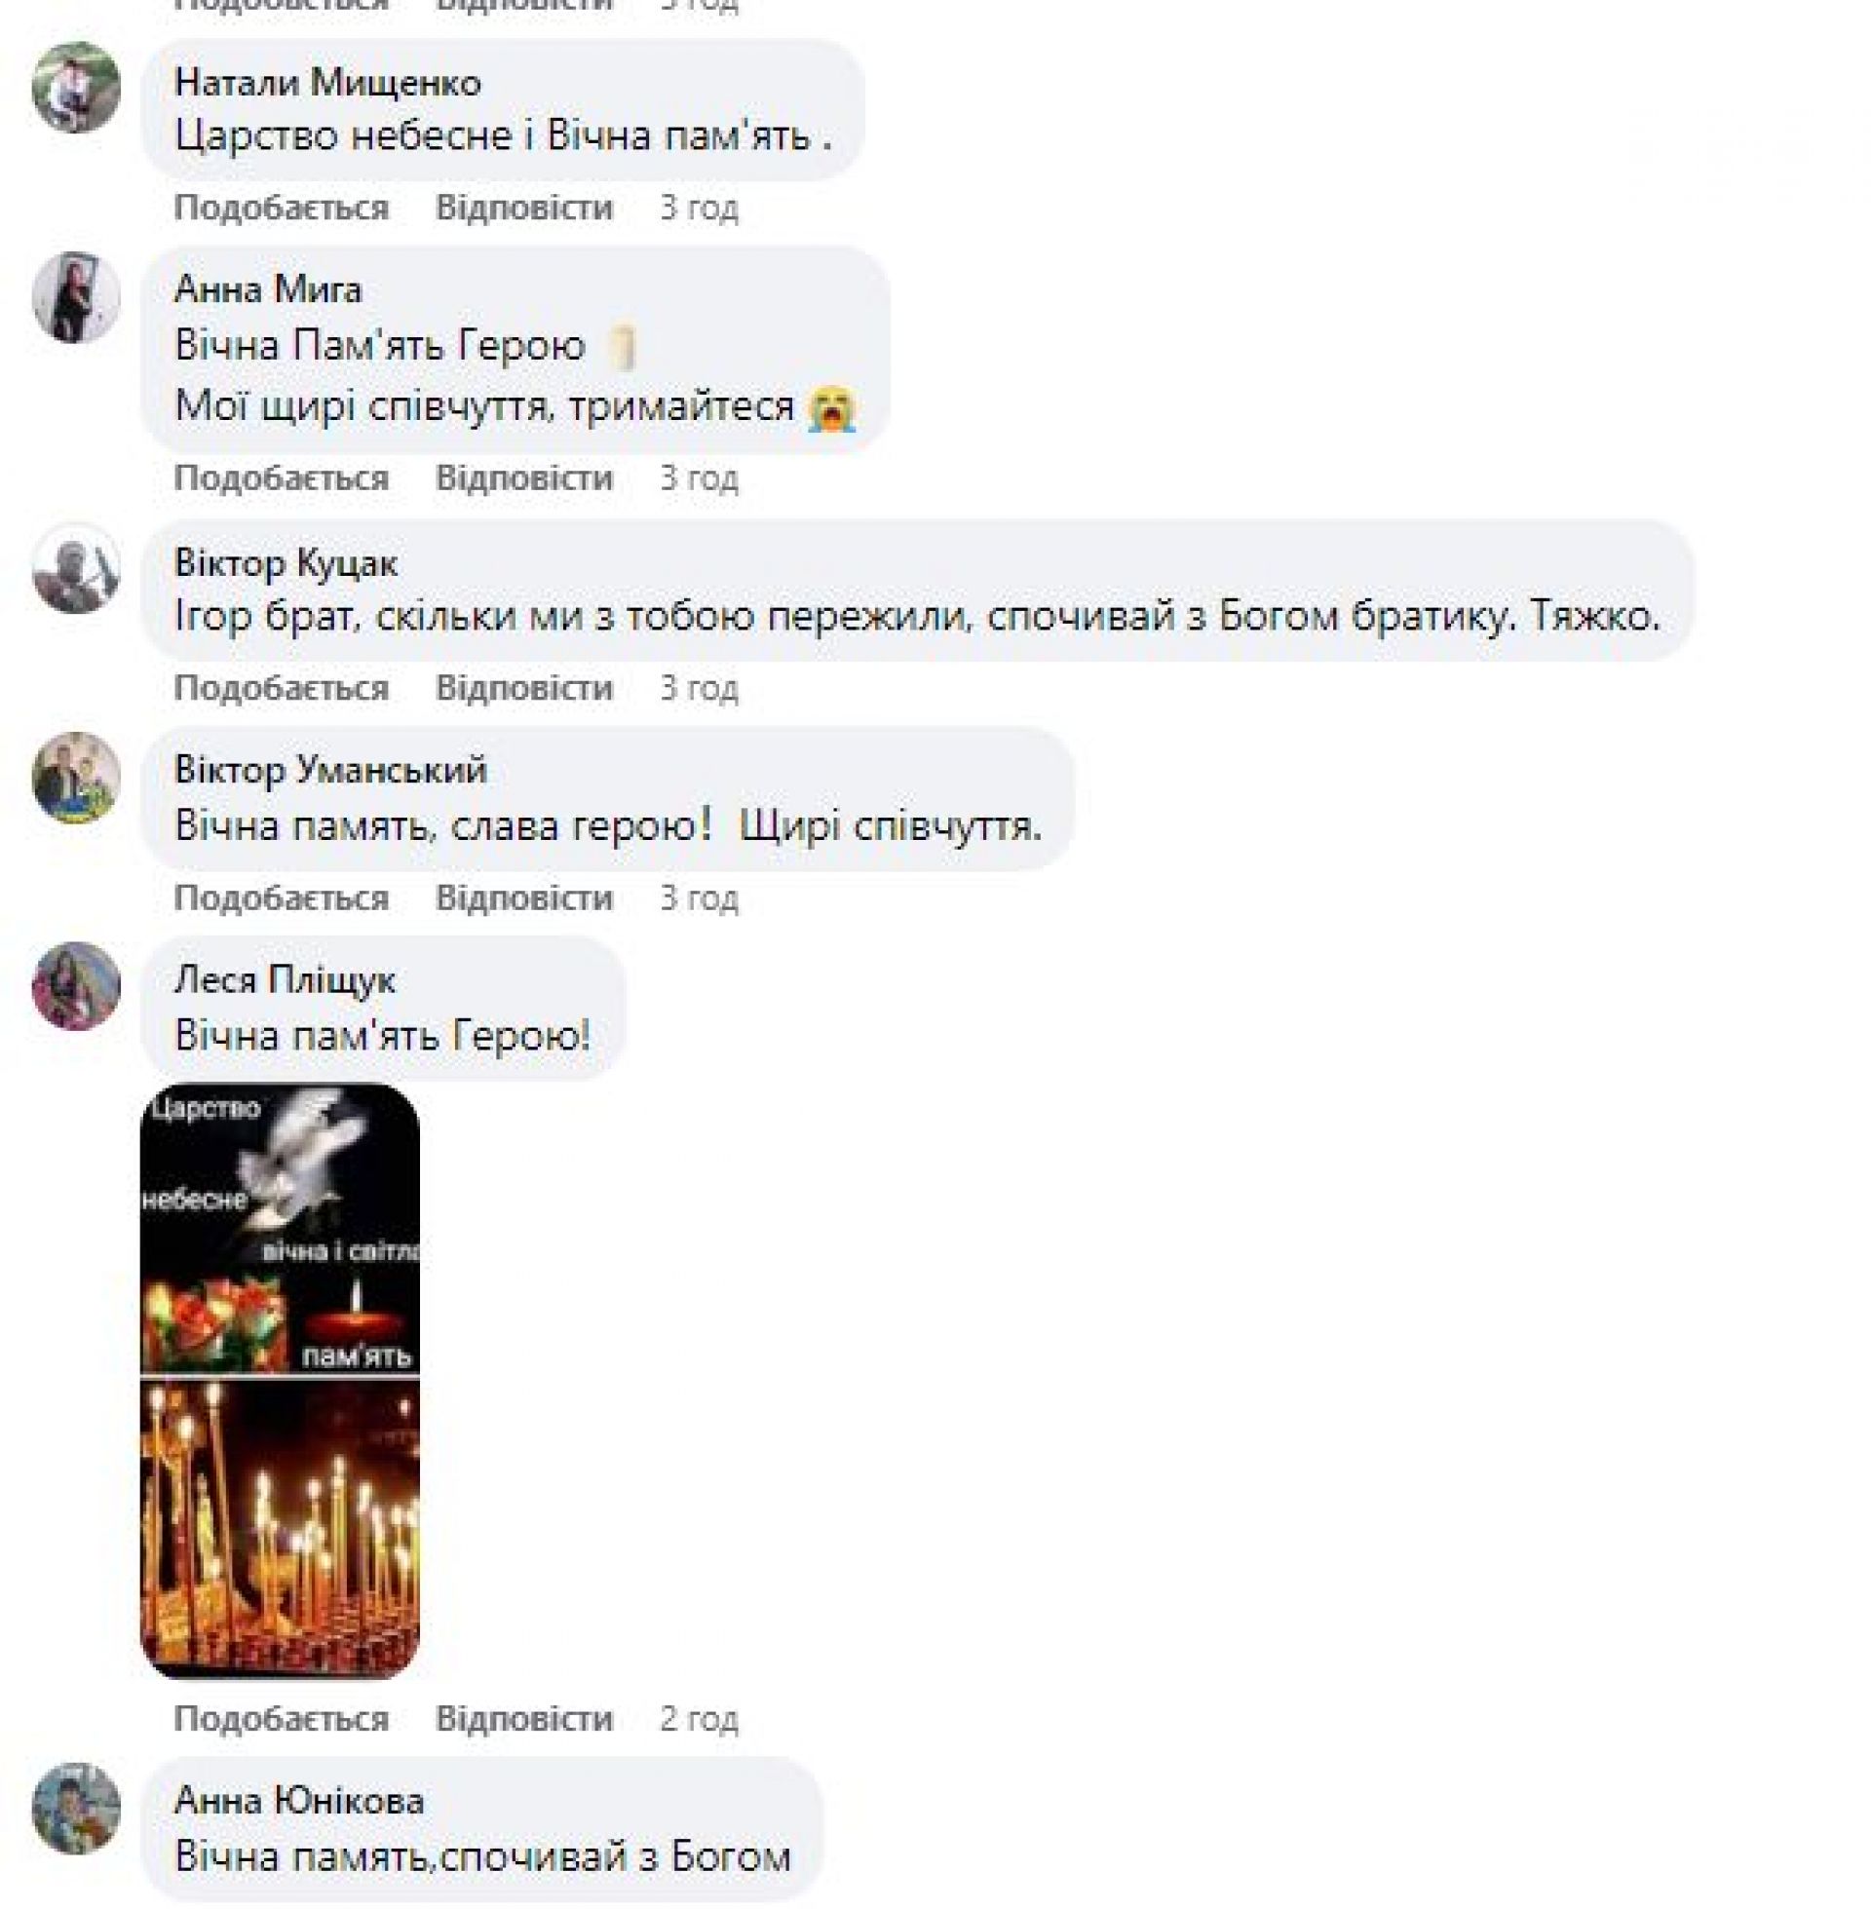Click the candle emoji after Вічна Пам'ять Герою
1871x1909 pixels.
623,348
